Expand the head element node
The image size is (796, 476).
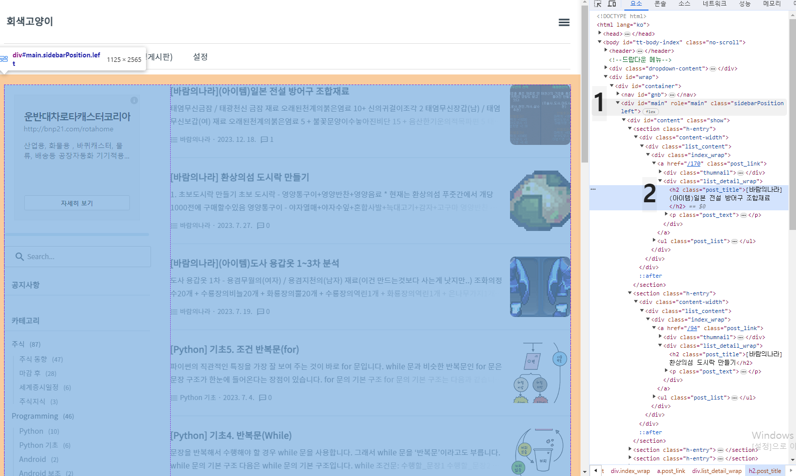(600, 33)
